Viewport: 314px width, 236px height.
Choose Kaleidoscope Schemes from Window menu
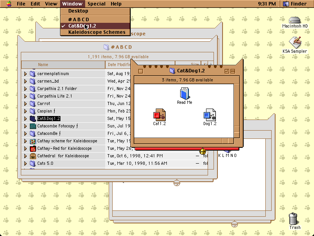[95, 32]
